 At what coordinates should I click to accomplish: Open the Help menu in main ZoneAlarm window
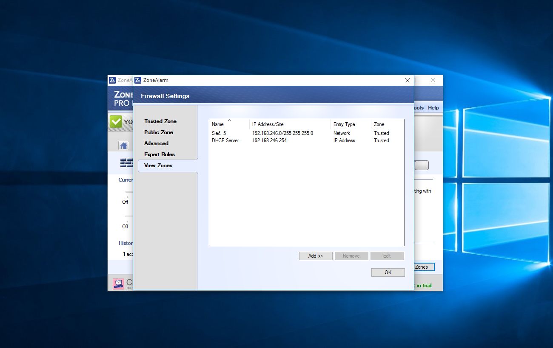(x=433, y=108)
